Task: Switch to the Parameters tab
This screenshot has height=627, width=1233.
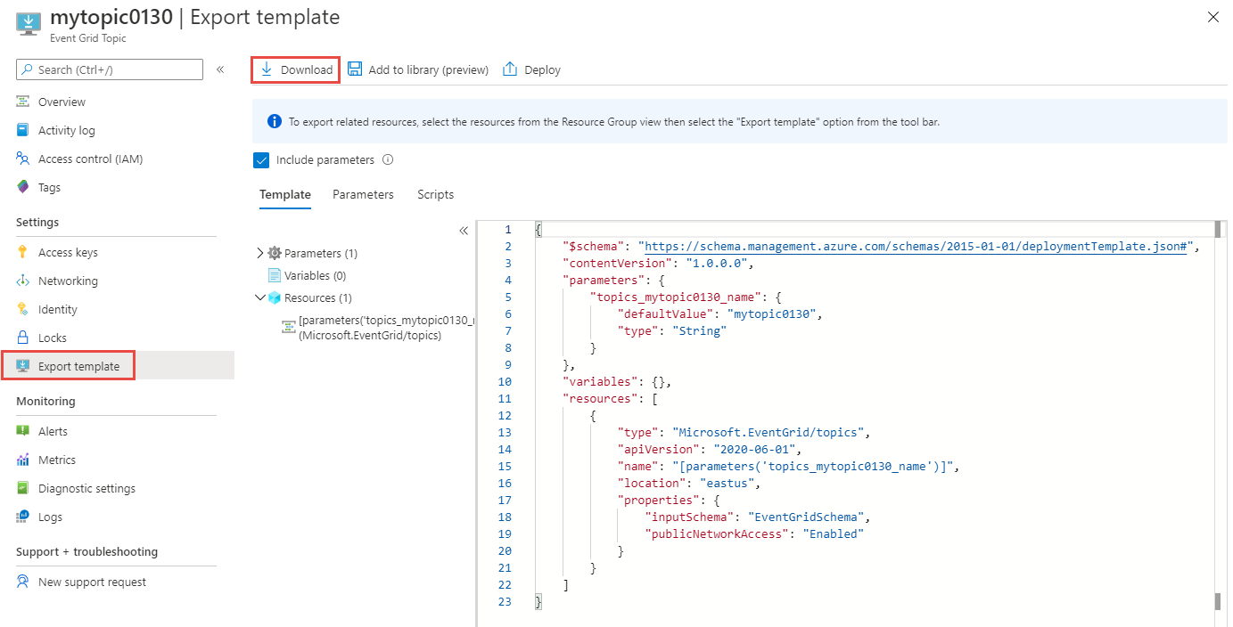Action: [363, 194]
